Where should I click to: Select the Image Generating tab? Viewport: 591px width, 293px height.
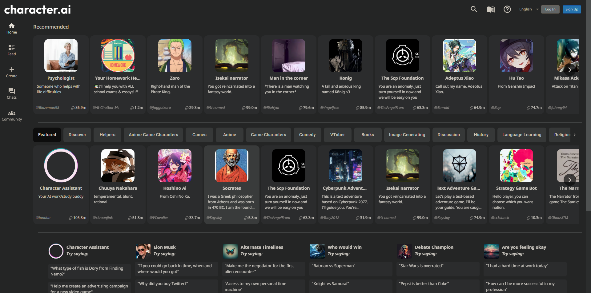coord(407,135)
